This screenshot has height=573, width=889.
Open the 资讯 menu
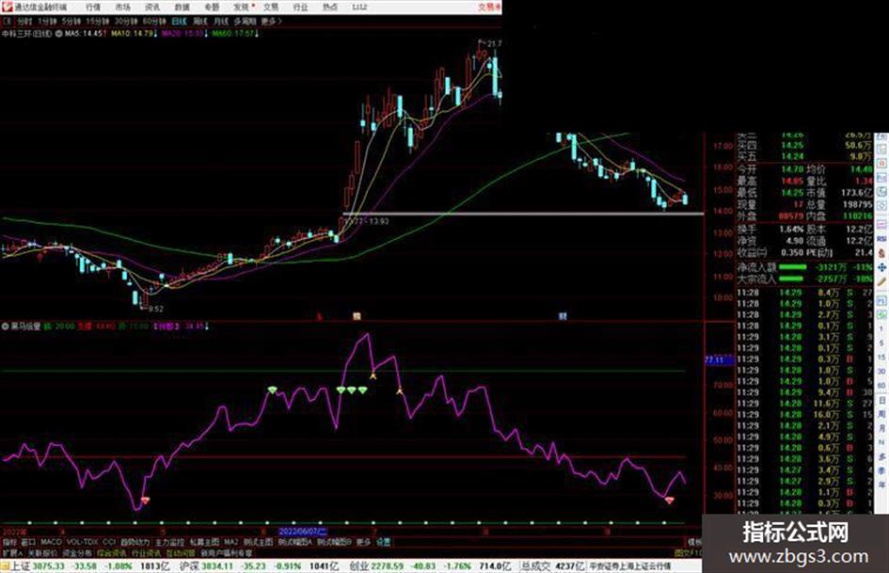tap(152, 7)
